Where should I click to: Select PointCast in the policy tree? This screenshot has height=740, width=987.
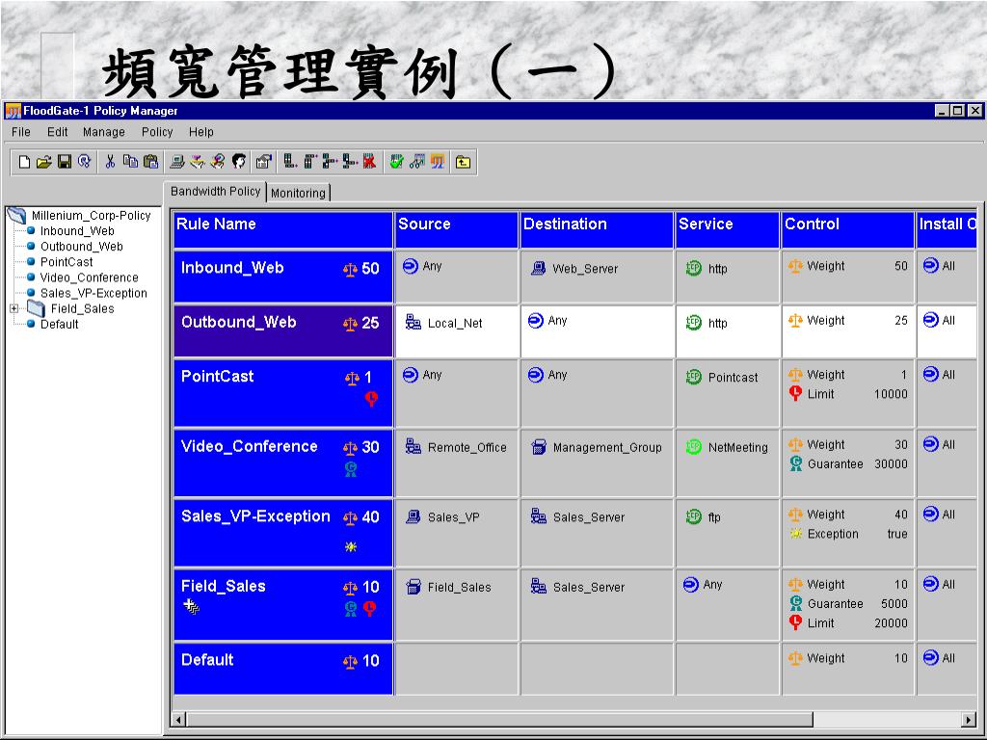point(67,262)
